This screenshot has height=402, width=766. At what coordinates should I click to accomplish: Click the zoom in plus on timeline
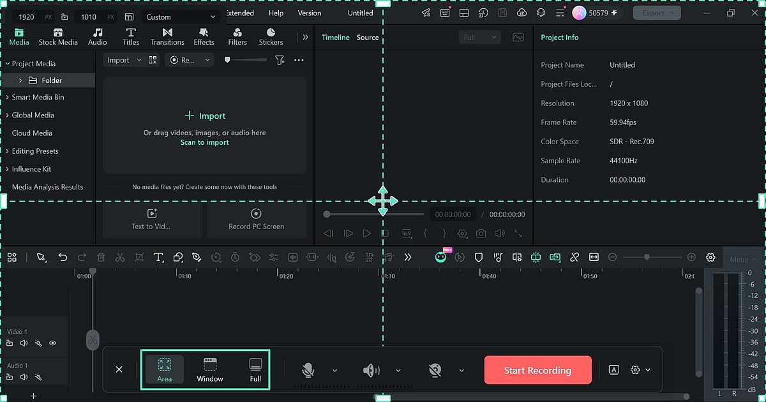tap(691, 257)
